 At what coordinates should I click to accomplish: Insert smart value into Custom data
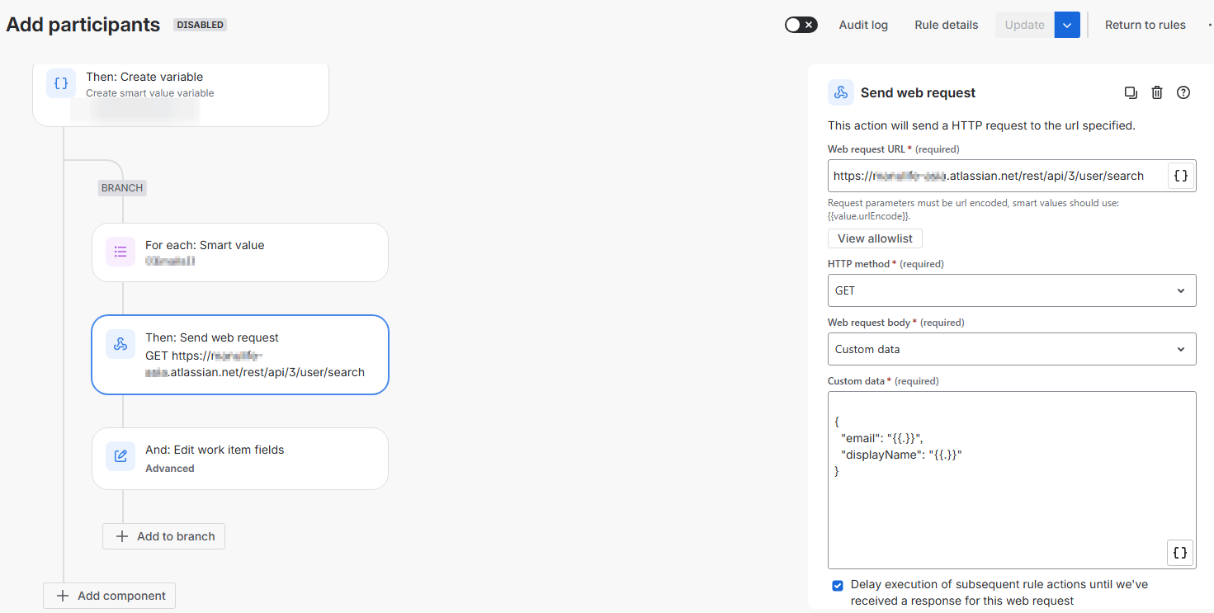tap(1180, 553)
